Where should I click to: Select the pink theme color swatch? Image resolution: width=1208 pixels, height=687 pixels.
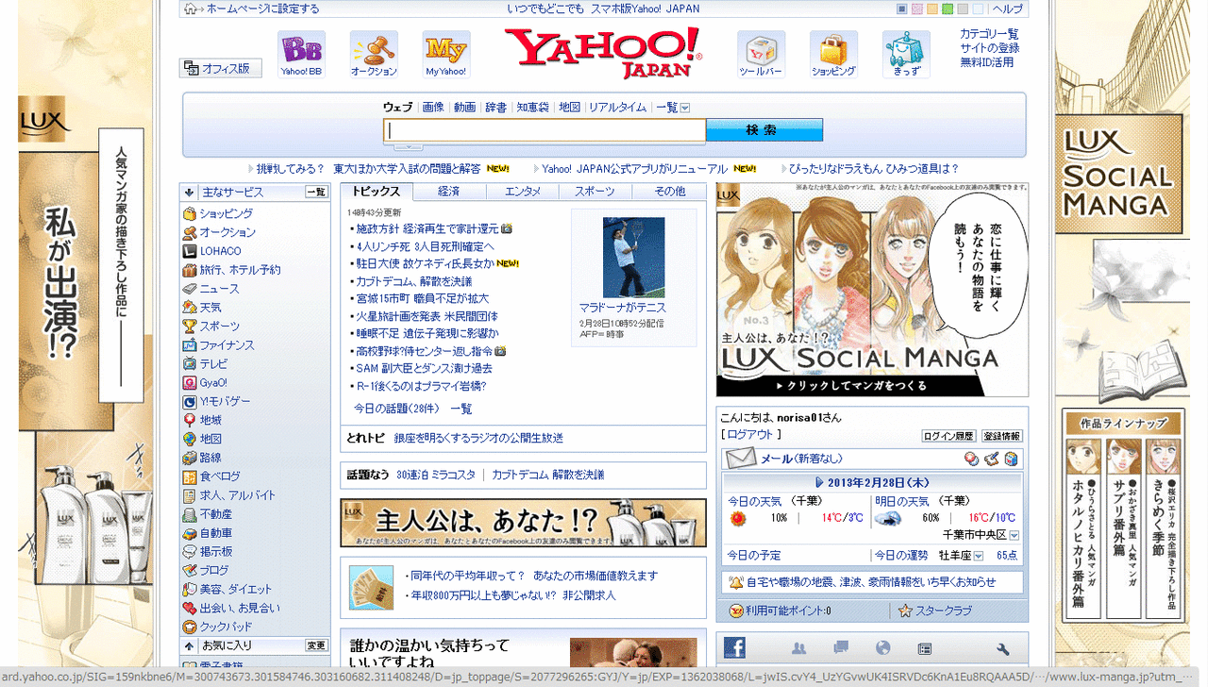[916, 9]
